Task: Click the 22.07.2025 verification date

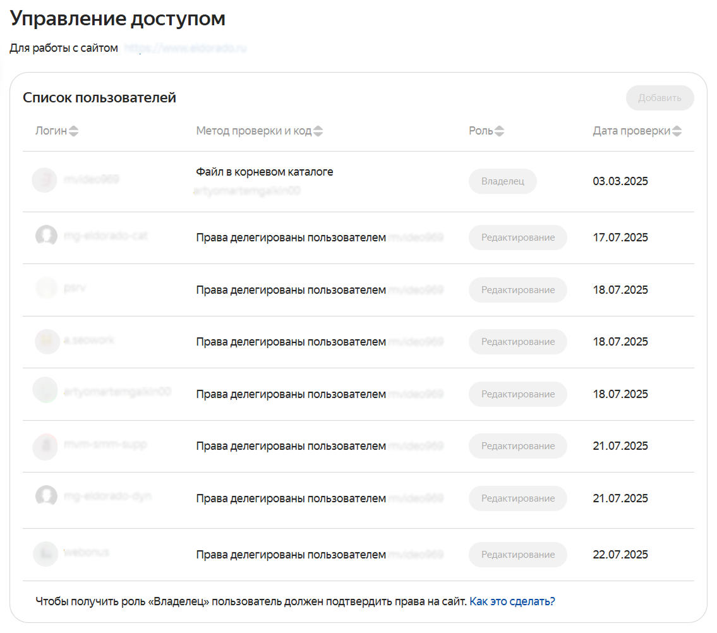Action: (620, 555)
